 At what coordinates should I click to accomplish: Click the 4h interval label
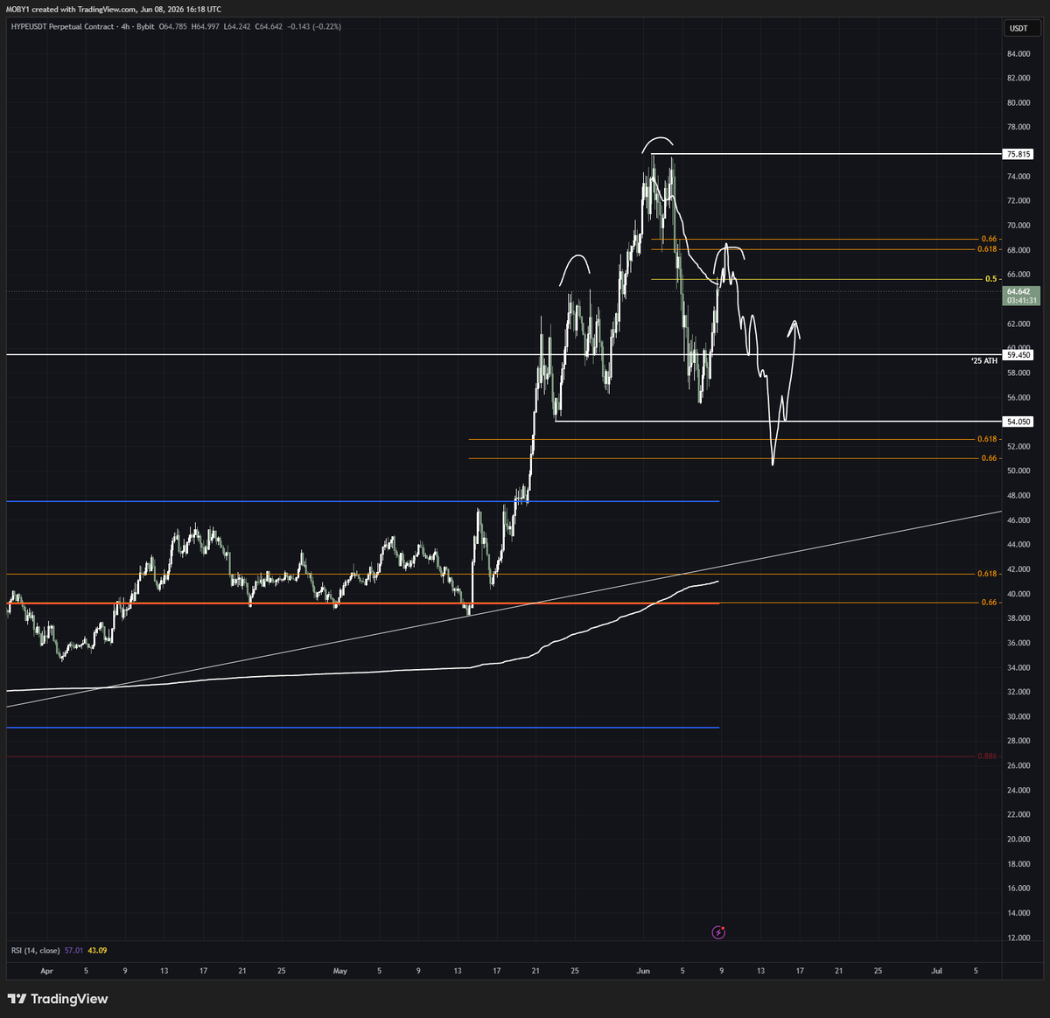pos(125,27)
